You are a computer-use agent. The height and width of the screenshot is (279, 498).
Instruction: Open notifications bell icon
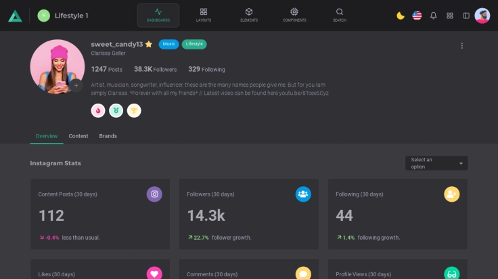(434, 16)
